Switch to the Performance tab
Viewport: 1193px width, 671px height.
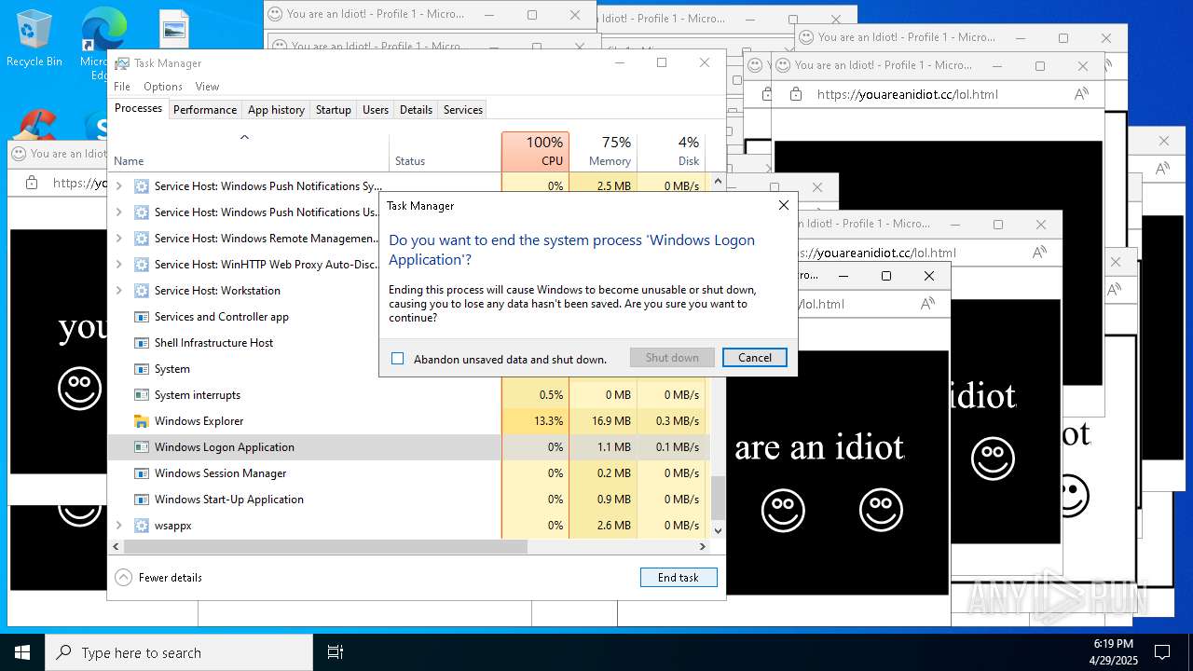205,109
